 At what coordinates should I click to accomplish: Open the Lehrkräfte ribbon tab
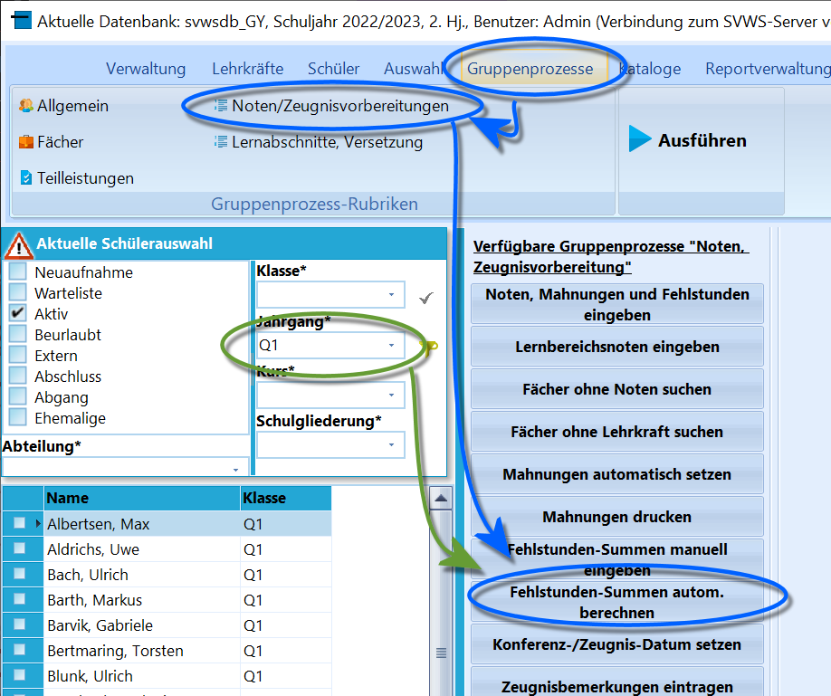click(247, 69)
